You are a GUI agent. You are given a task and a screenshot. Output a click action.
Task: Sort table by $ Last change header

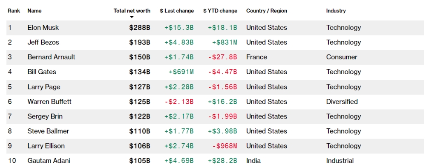coord(177,11)
